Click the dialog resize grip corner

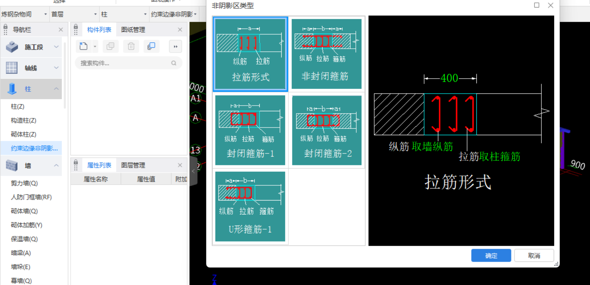[556, 264]
